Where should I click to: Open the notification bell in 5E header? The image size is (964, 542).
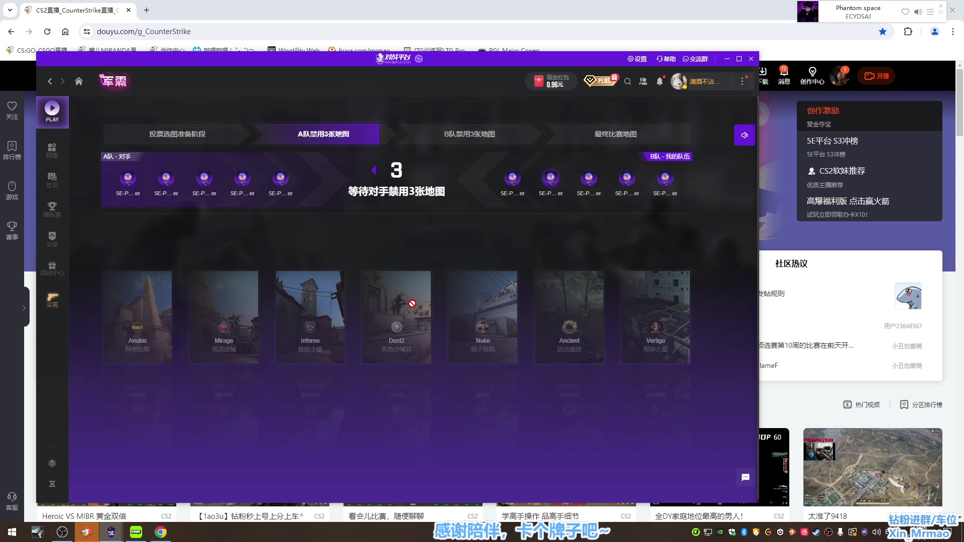pyautogui.click(x=660, y=81)
